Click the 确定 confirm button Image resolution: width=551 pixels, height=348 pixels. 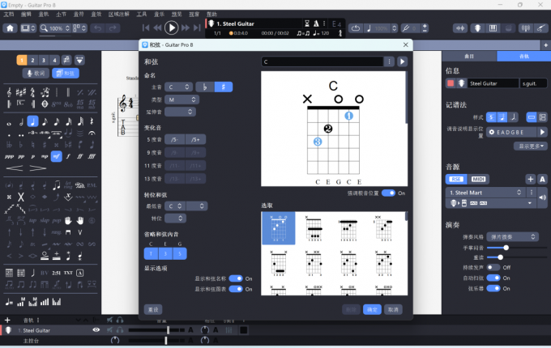[372, 309]
